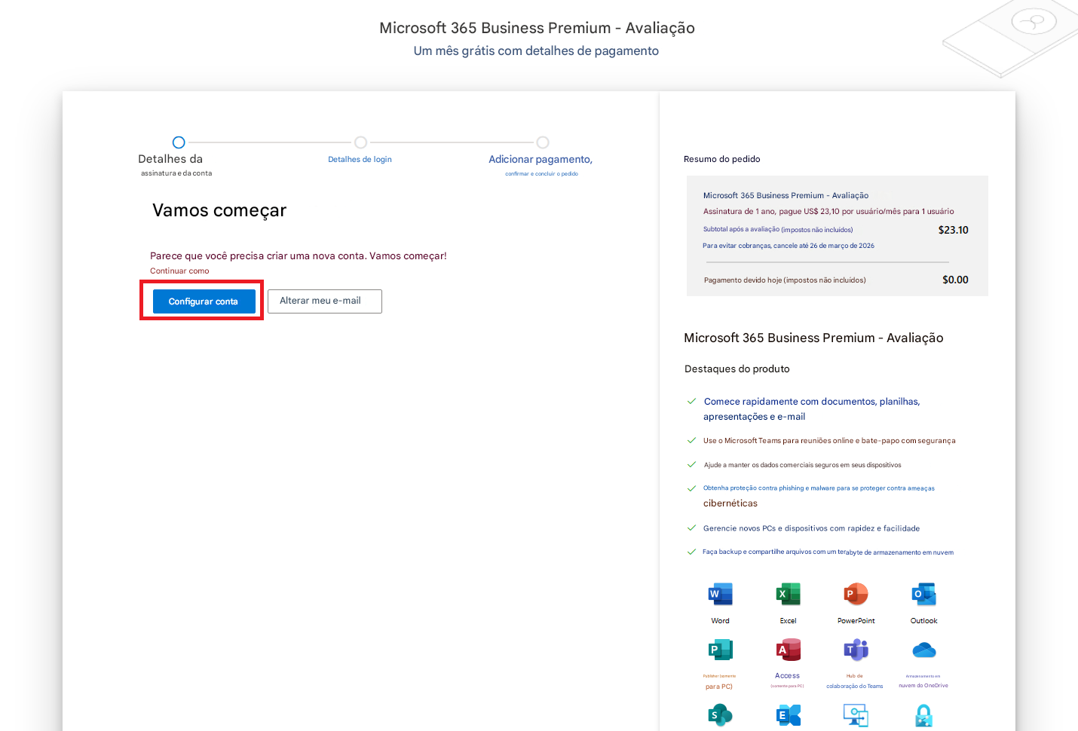Click the Excel app icon
1078x731 pixels.
[788, 595]
